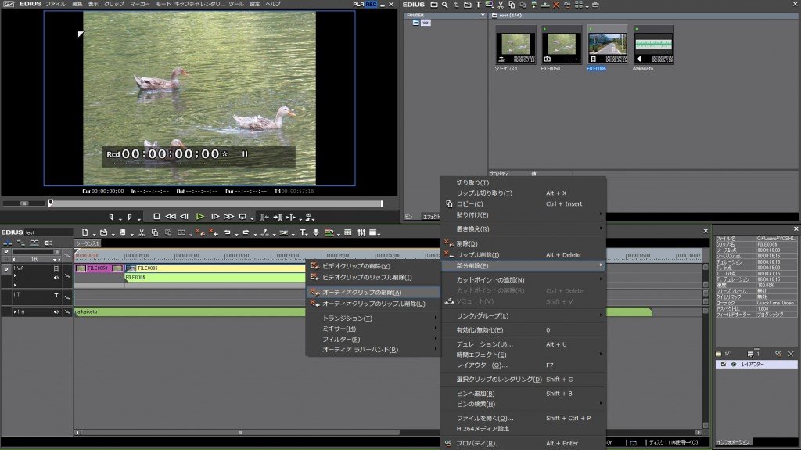The width and height of the screenshot is (801, 450).
Task: Ripple delete using timeline toolbar icon
Action: tap(213, 232)
